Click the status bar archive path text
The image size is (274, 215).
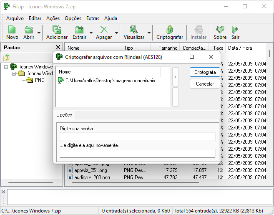point(31,211)
